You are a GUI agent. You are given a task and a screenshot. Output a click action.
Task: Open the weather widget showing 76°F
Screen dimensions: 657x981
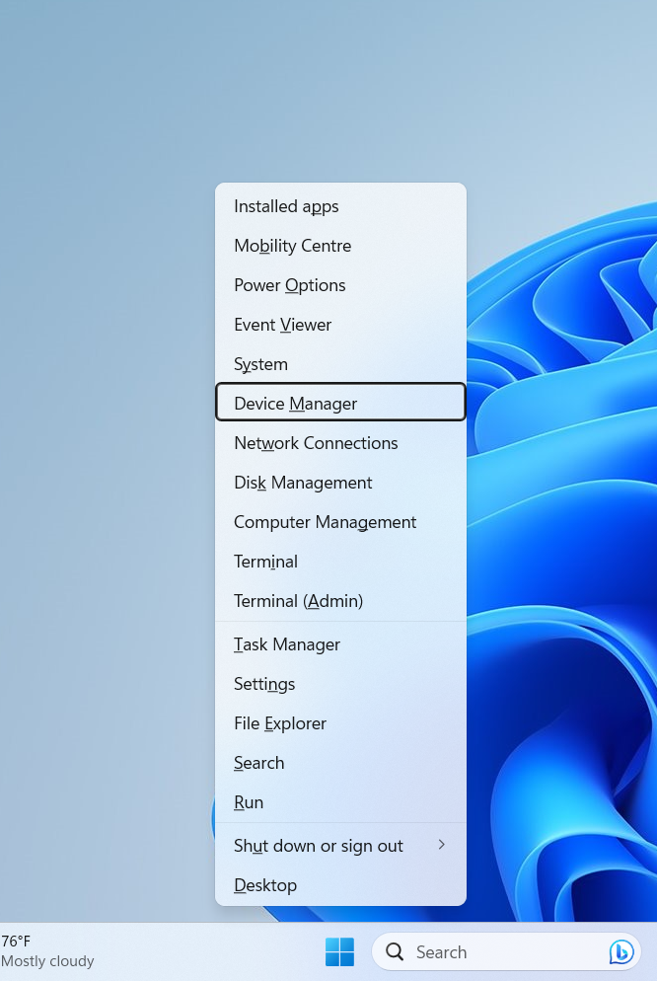[47, 951]
